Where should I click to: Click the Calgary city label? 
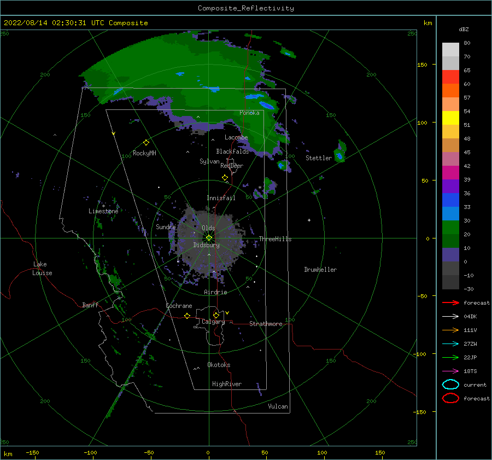213,322
